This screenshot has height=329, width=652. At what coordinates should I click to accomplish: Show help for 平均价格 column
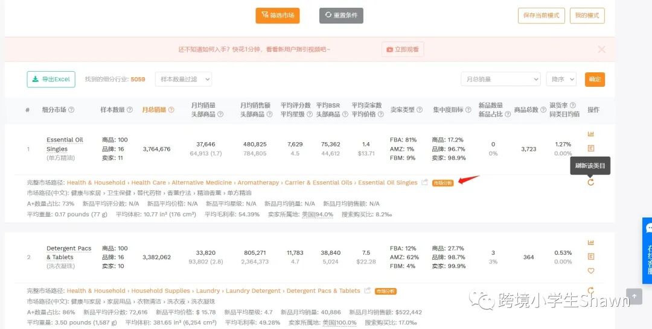coord(381,114)
